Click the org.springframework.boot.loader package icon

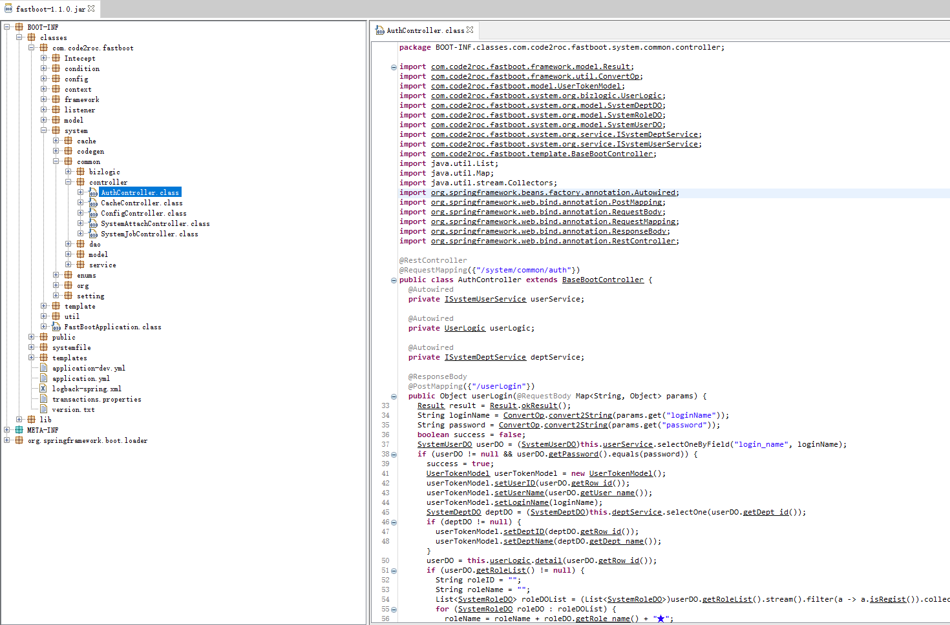coord(19,440)
